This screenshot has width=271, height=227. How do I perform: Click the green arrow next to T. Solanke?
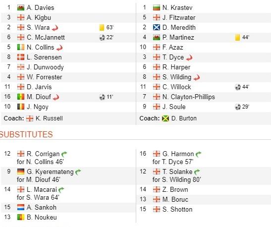pyautogui.click(x=197, y=171)
